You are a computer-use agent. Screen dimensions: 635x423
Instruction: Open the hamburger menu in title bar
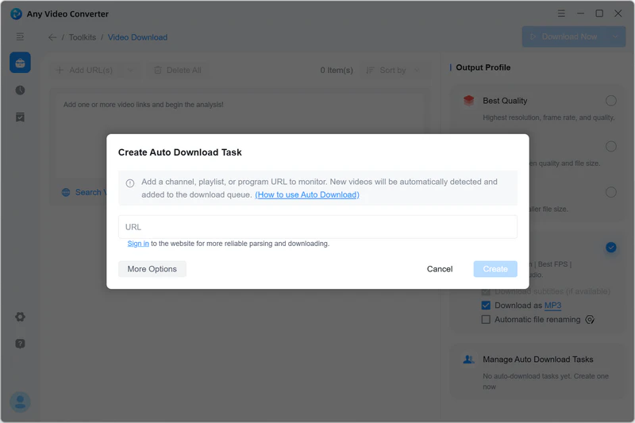(x=561, y=13)
